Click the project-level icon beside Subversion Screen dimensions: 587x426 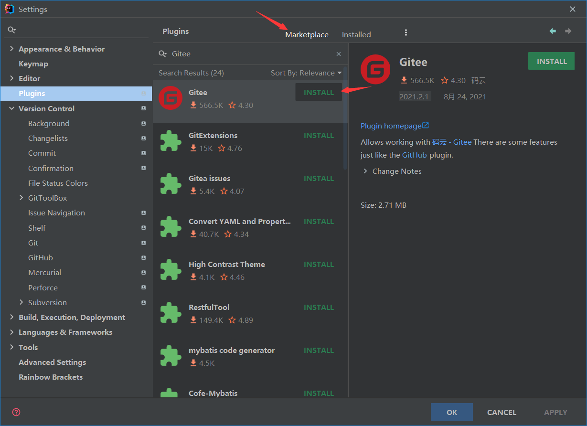[x=143, y=302]
